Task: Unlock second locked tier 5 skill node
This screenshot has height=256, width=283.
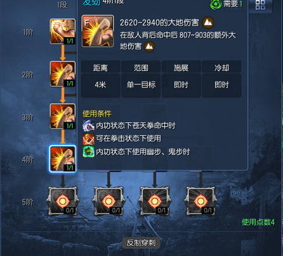Action: pos(109,201)
